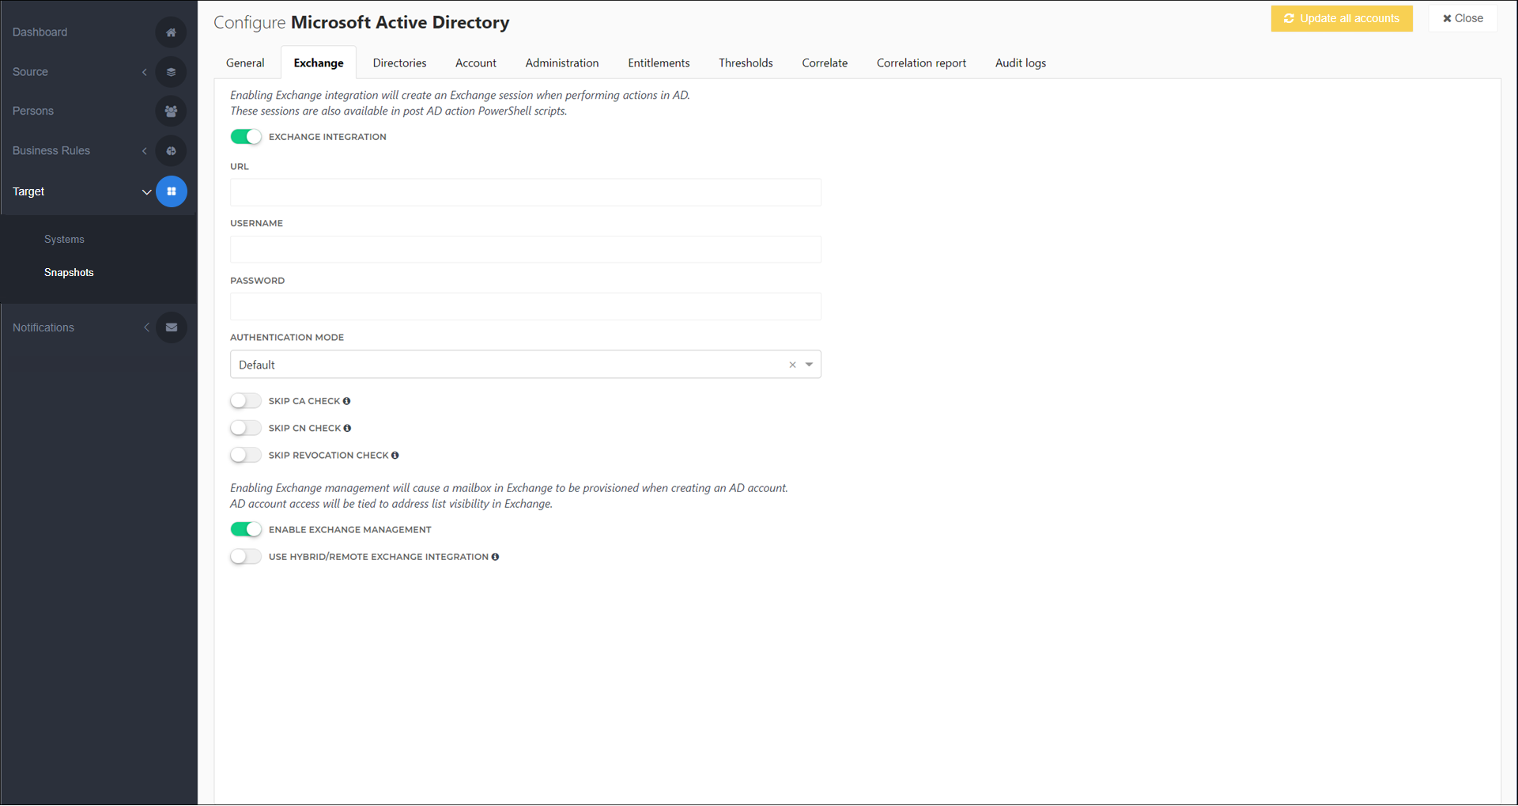The image size is (1518, 806).
Task: Expand the Source menu chevron
Action: (145, 72)
